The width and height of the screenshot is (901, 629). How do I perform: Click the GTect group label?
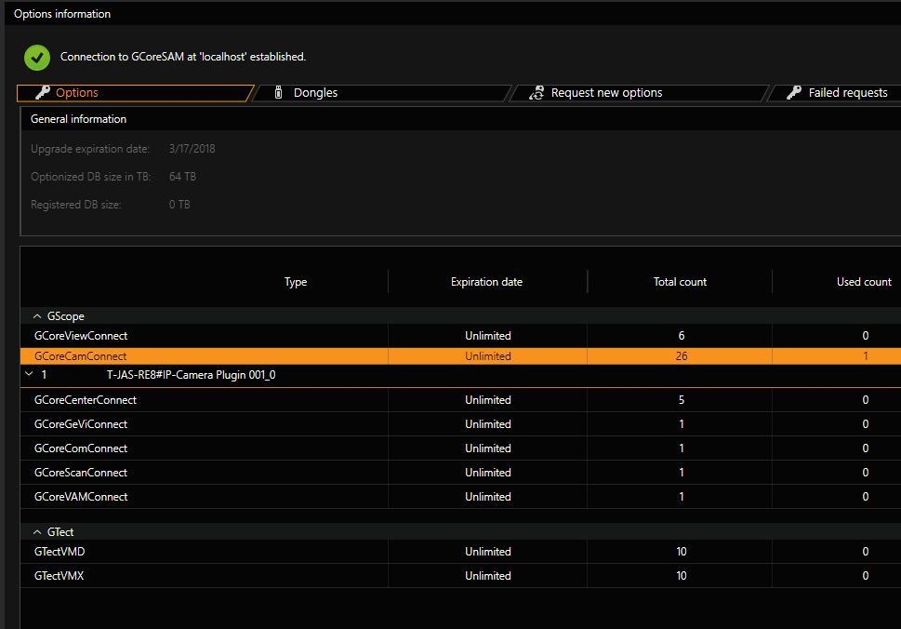(60, 532)
